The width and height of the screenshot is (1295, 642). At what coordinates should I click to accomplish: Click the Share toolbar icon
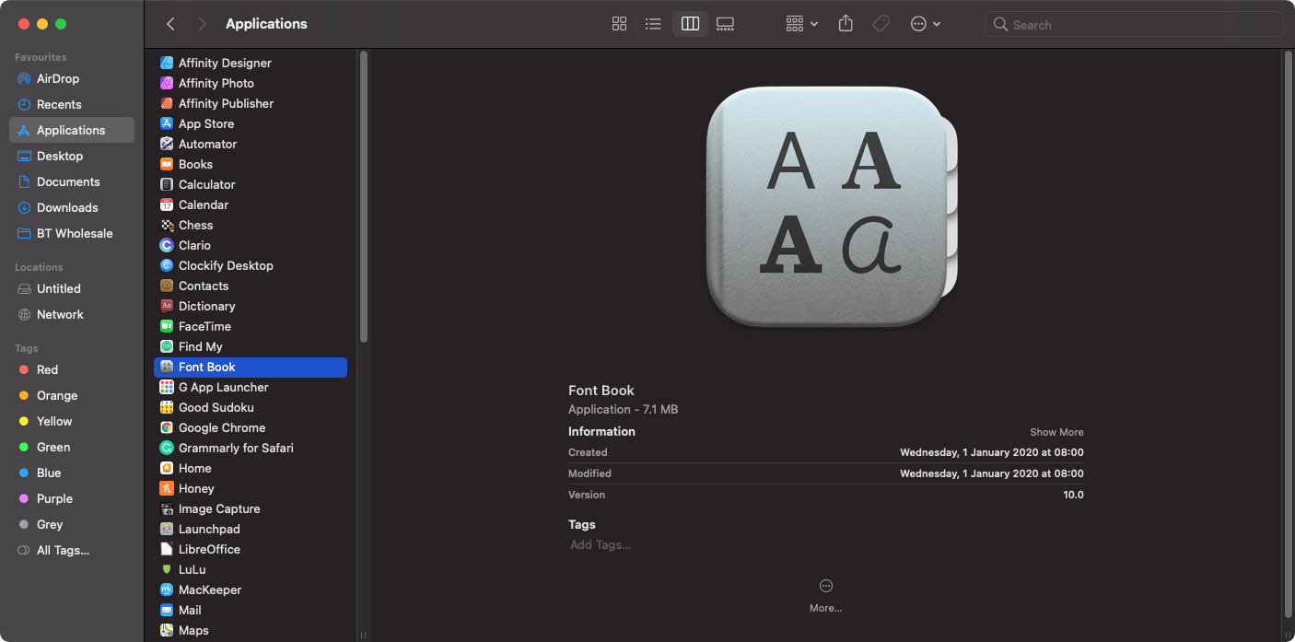coord(846,24)
